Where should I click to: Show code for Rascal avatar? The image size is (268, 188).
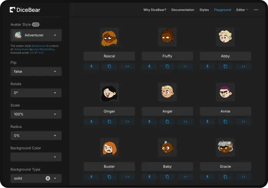127,66
